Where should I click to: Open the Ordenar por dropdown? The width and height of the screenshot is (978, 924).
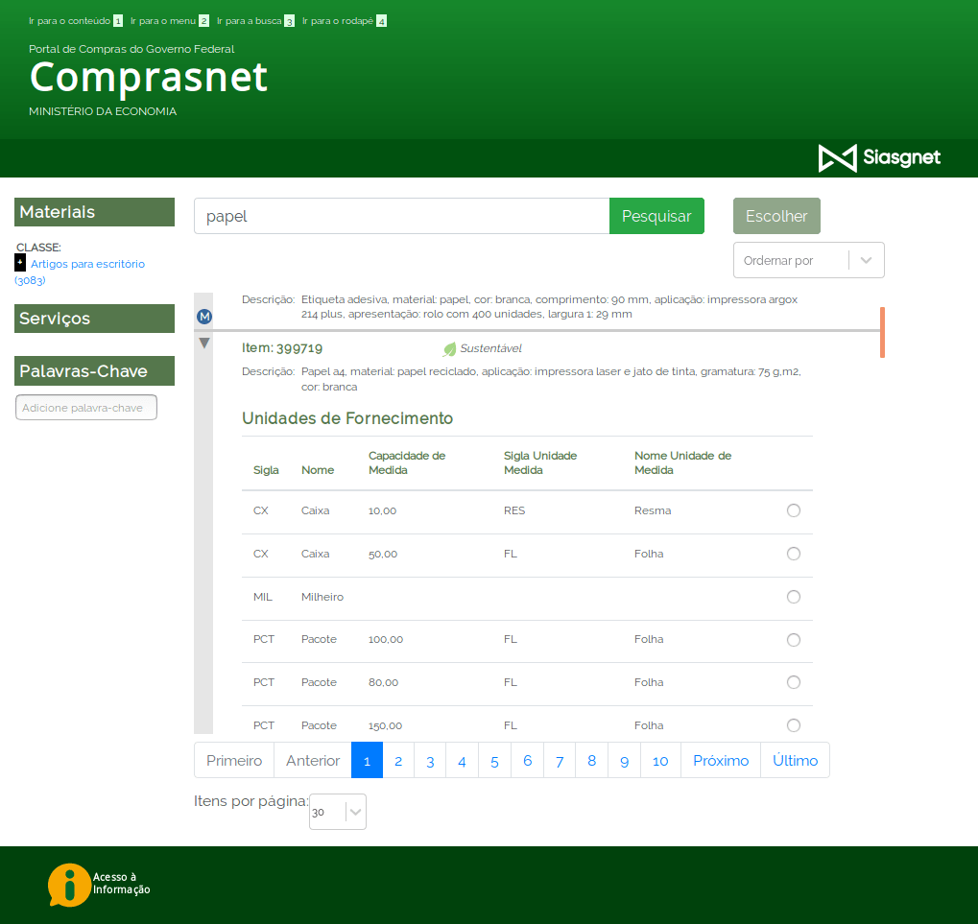pyautogui.click(x=809, y=260)
